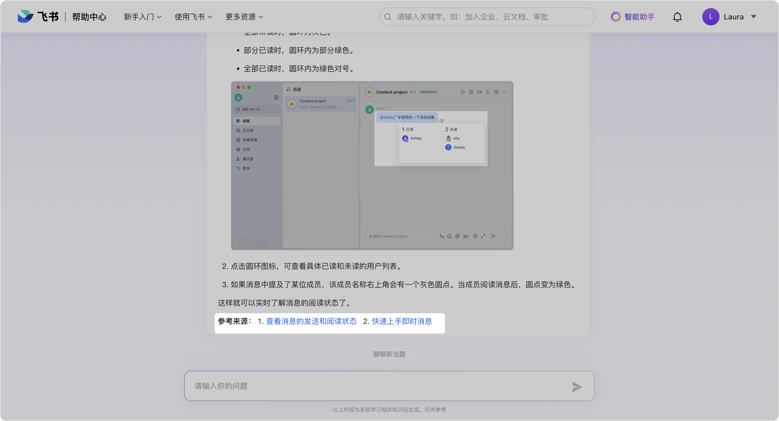This screenshot has width=779, height=421.
Task: Expand the 使用飞书 dropdown menu
Action: 193,17
